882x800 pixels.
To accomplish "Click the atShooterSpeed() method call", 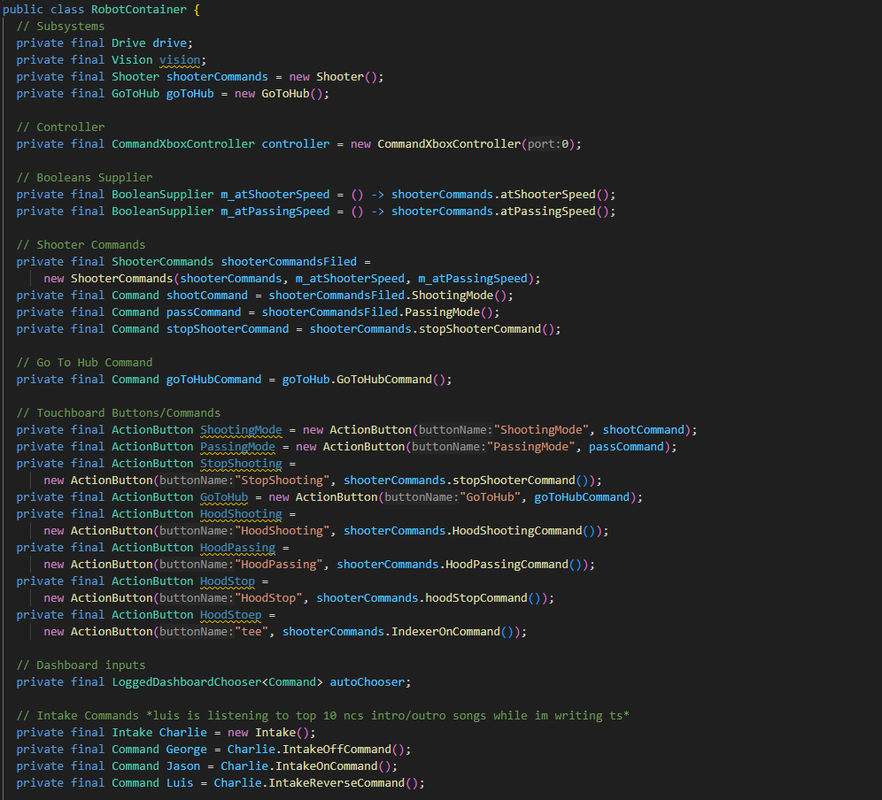I will pos(554,195).
